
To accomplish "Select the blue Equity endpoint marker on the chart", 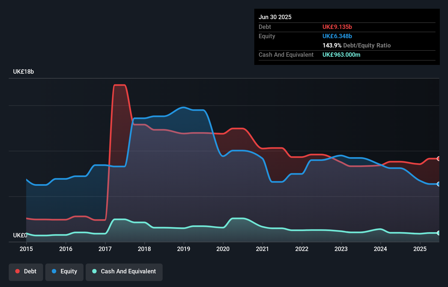I will tap(439, 184).
